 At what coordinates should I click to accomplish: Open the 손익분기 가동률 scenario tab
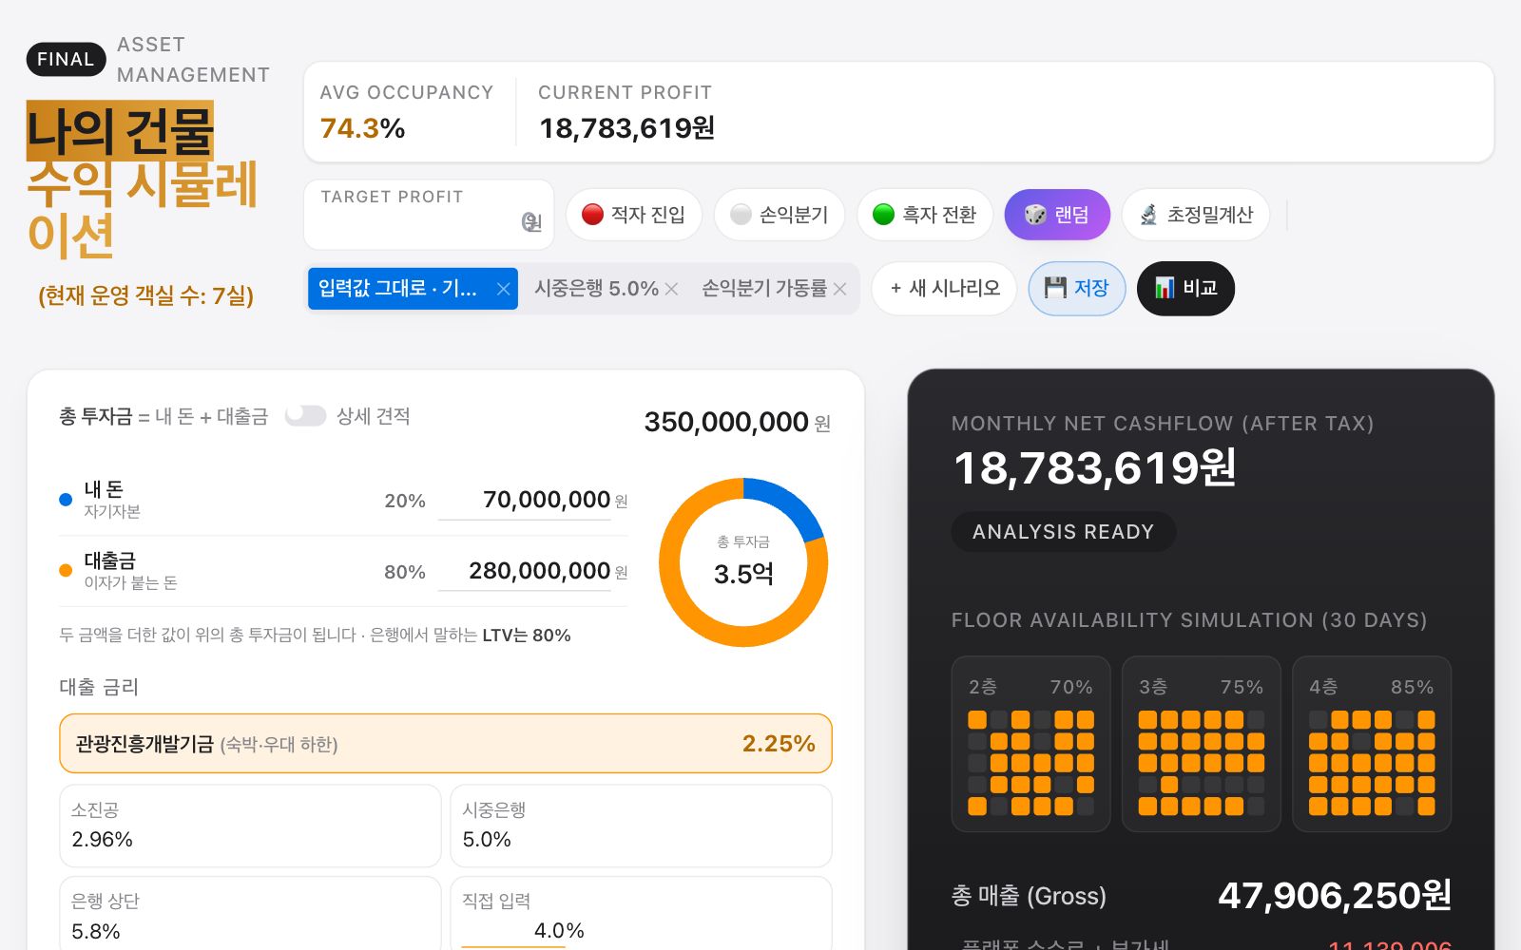[x=764, y=289]
